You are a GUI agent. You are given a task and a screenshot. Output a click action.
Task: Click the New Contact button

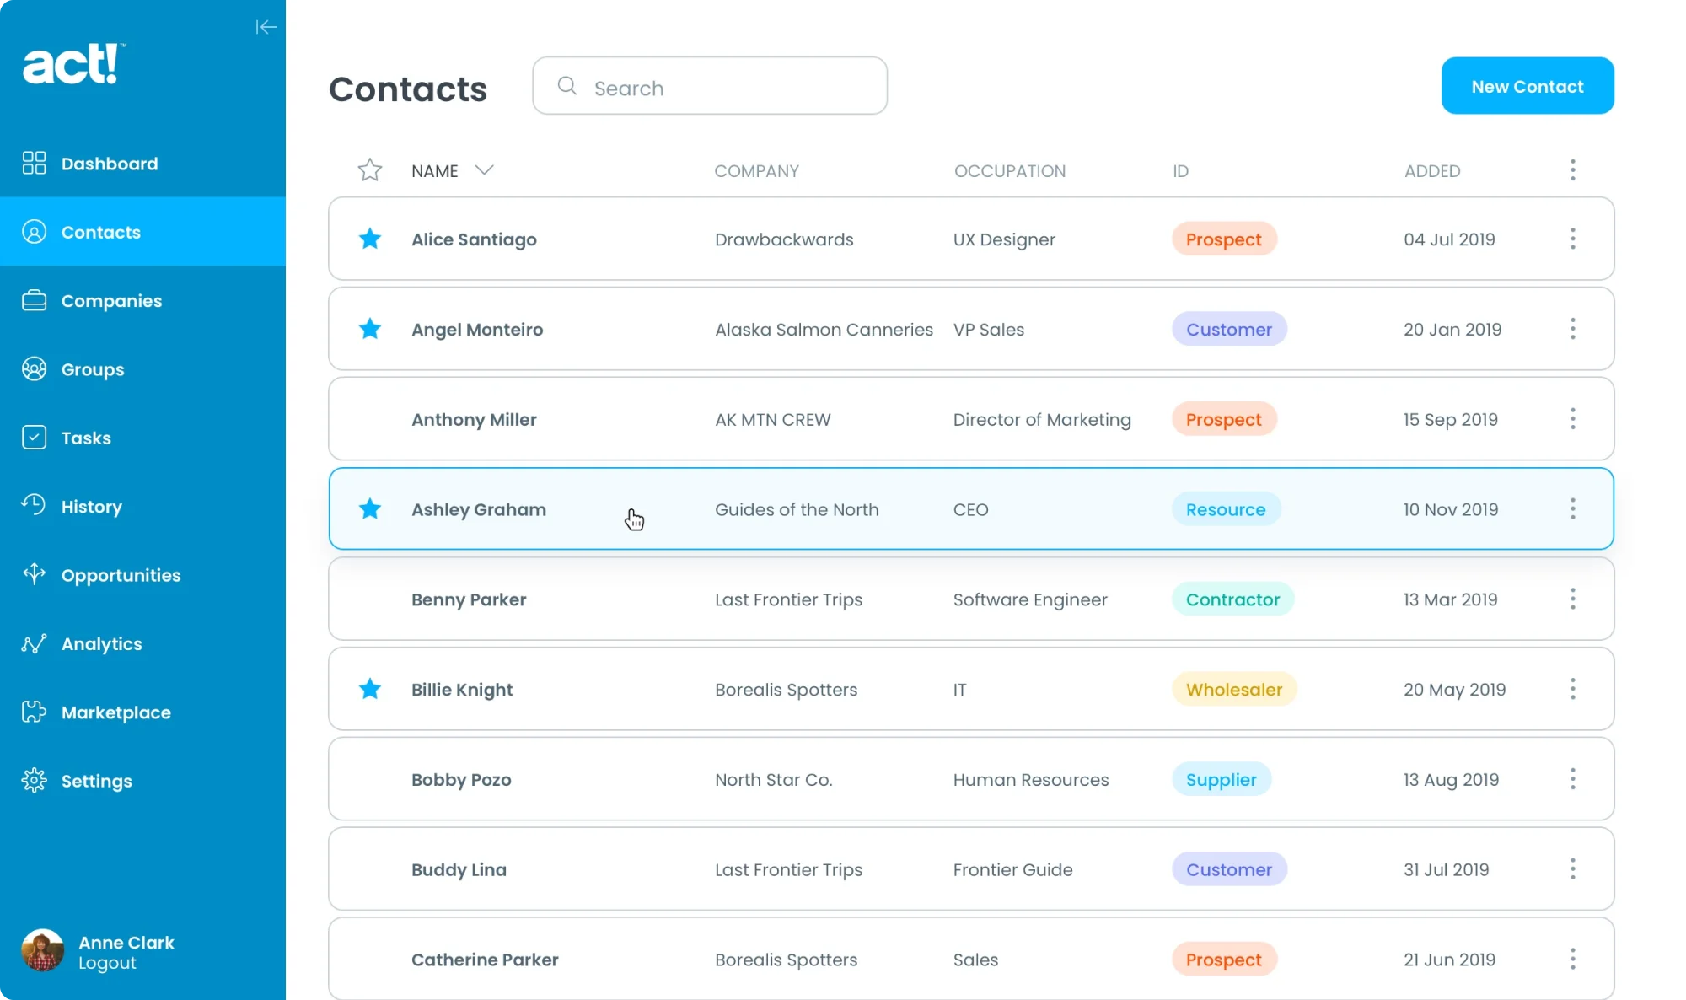1527,85
